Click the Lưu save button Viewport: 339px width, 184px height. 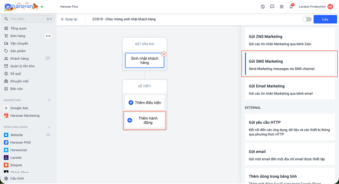click(x=325, y=19)
